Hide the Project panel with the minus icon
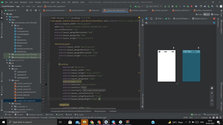223x125 pixels. [39, 10]
